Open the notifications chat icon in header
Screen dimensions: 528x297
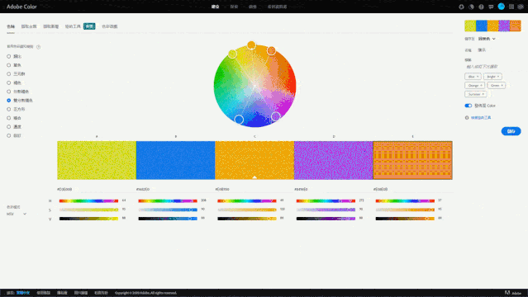click(491, 7)
